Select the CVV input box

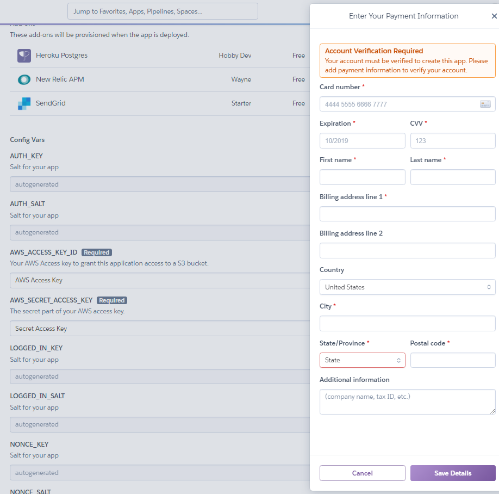coord(452,140)
